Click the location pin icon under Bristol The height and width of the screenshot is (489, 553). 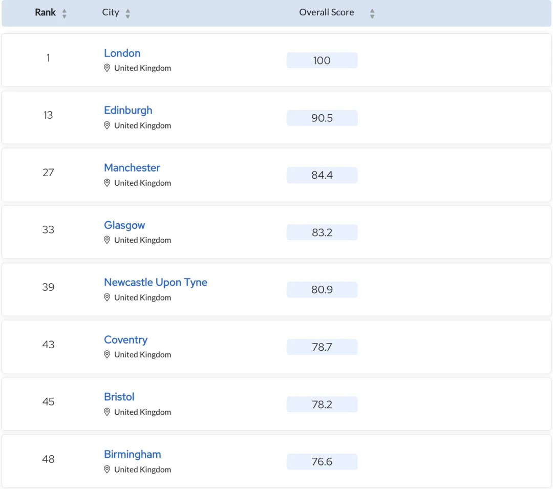tap(107, 412)
